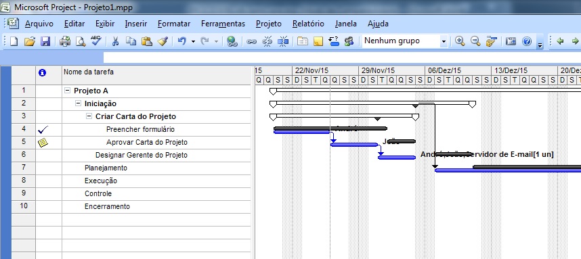Image resolution: width=581 pixels, height=259 pixels.
Task: Click Microsoft Project document icon in menu bar
Action: tap(14, 23)
